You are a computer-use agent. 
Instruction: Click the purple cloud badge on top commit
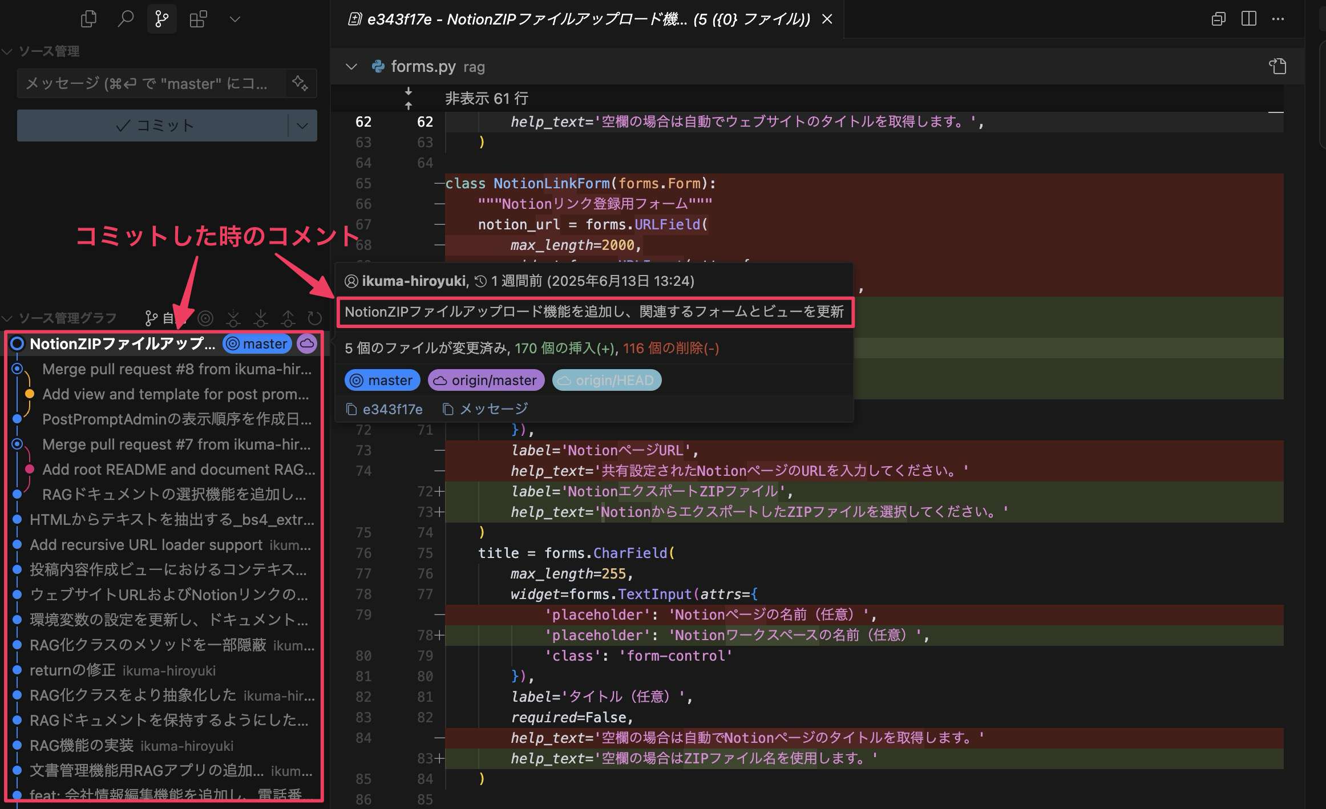pos(307,344)
